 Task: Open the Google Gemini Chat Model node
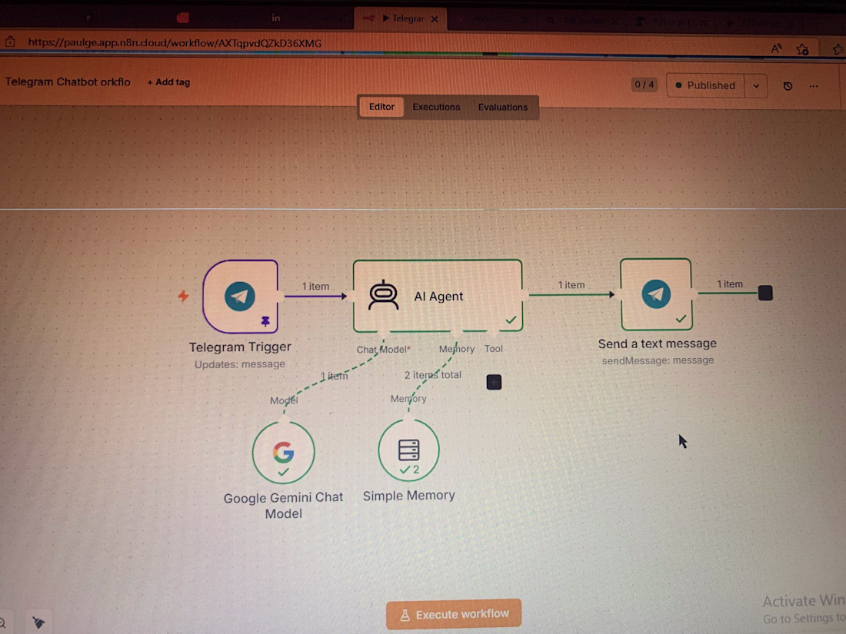pyautogui.click(x=283, y=453)
